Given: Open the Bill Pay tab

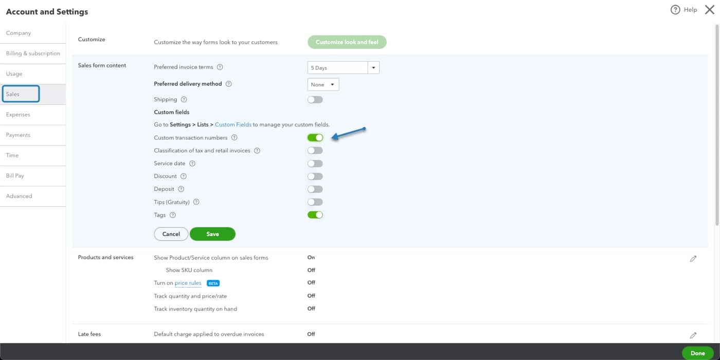Looking at the screenshot, I should click(x=33, y=176).
